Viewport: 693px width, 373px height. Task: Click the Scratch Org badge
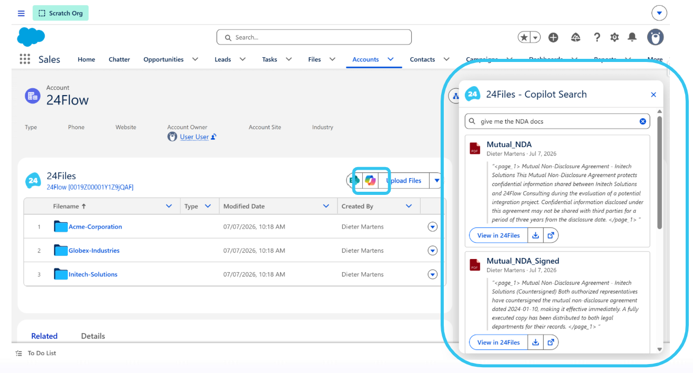click(60, 13)
